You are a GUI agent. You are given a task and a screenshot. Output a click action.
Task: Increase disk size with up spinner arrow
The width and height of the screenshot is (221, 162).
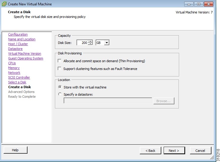pos(90,41)
